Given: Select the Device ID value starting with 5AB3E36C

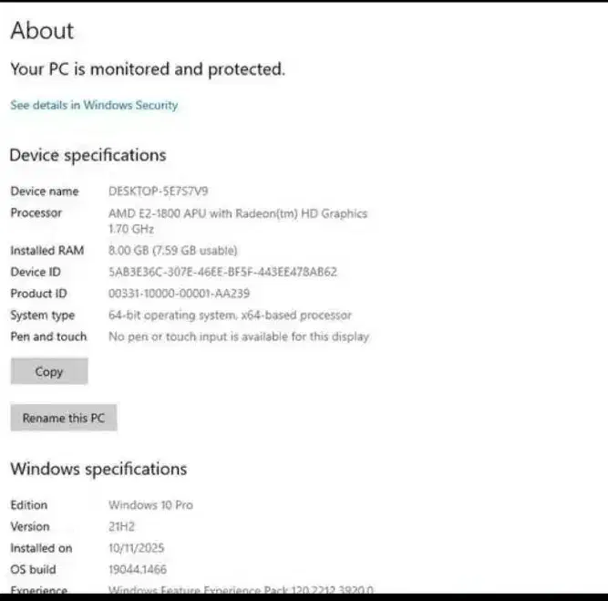Looking at the screenshot, I should coord(222,272).
